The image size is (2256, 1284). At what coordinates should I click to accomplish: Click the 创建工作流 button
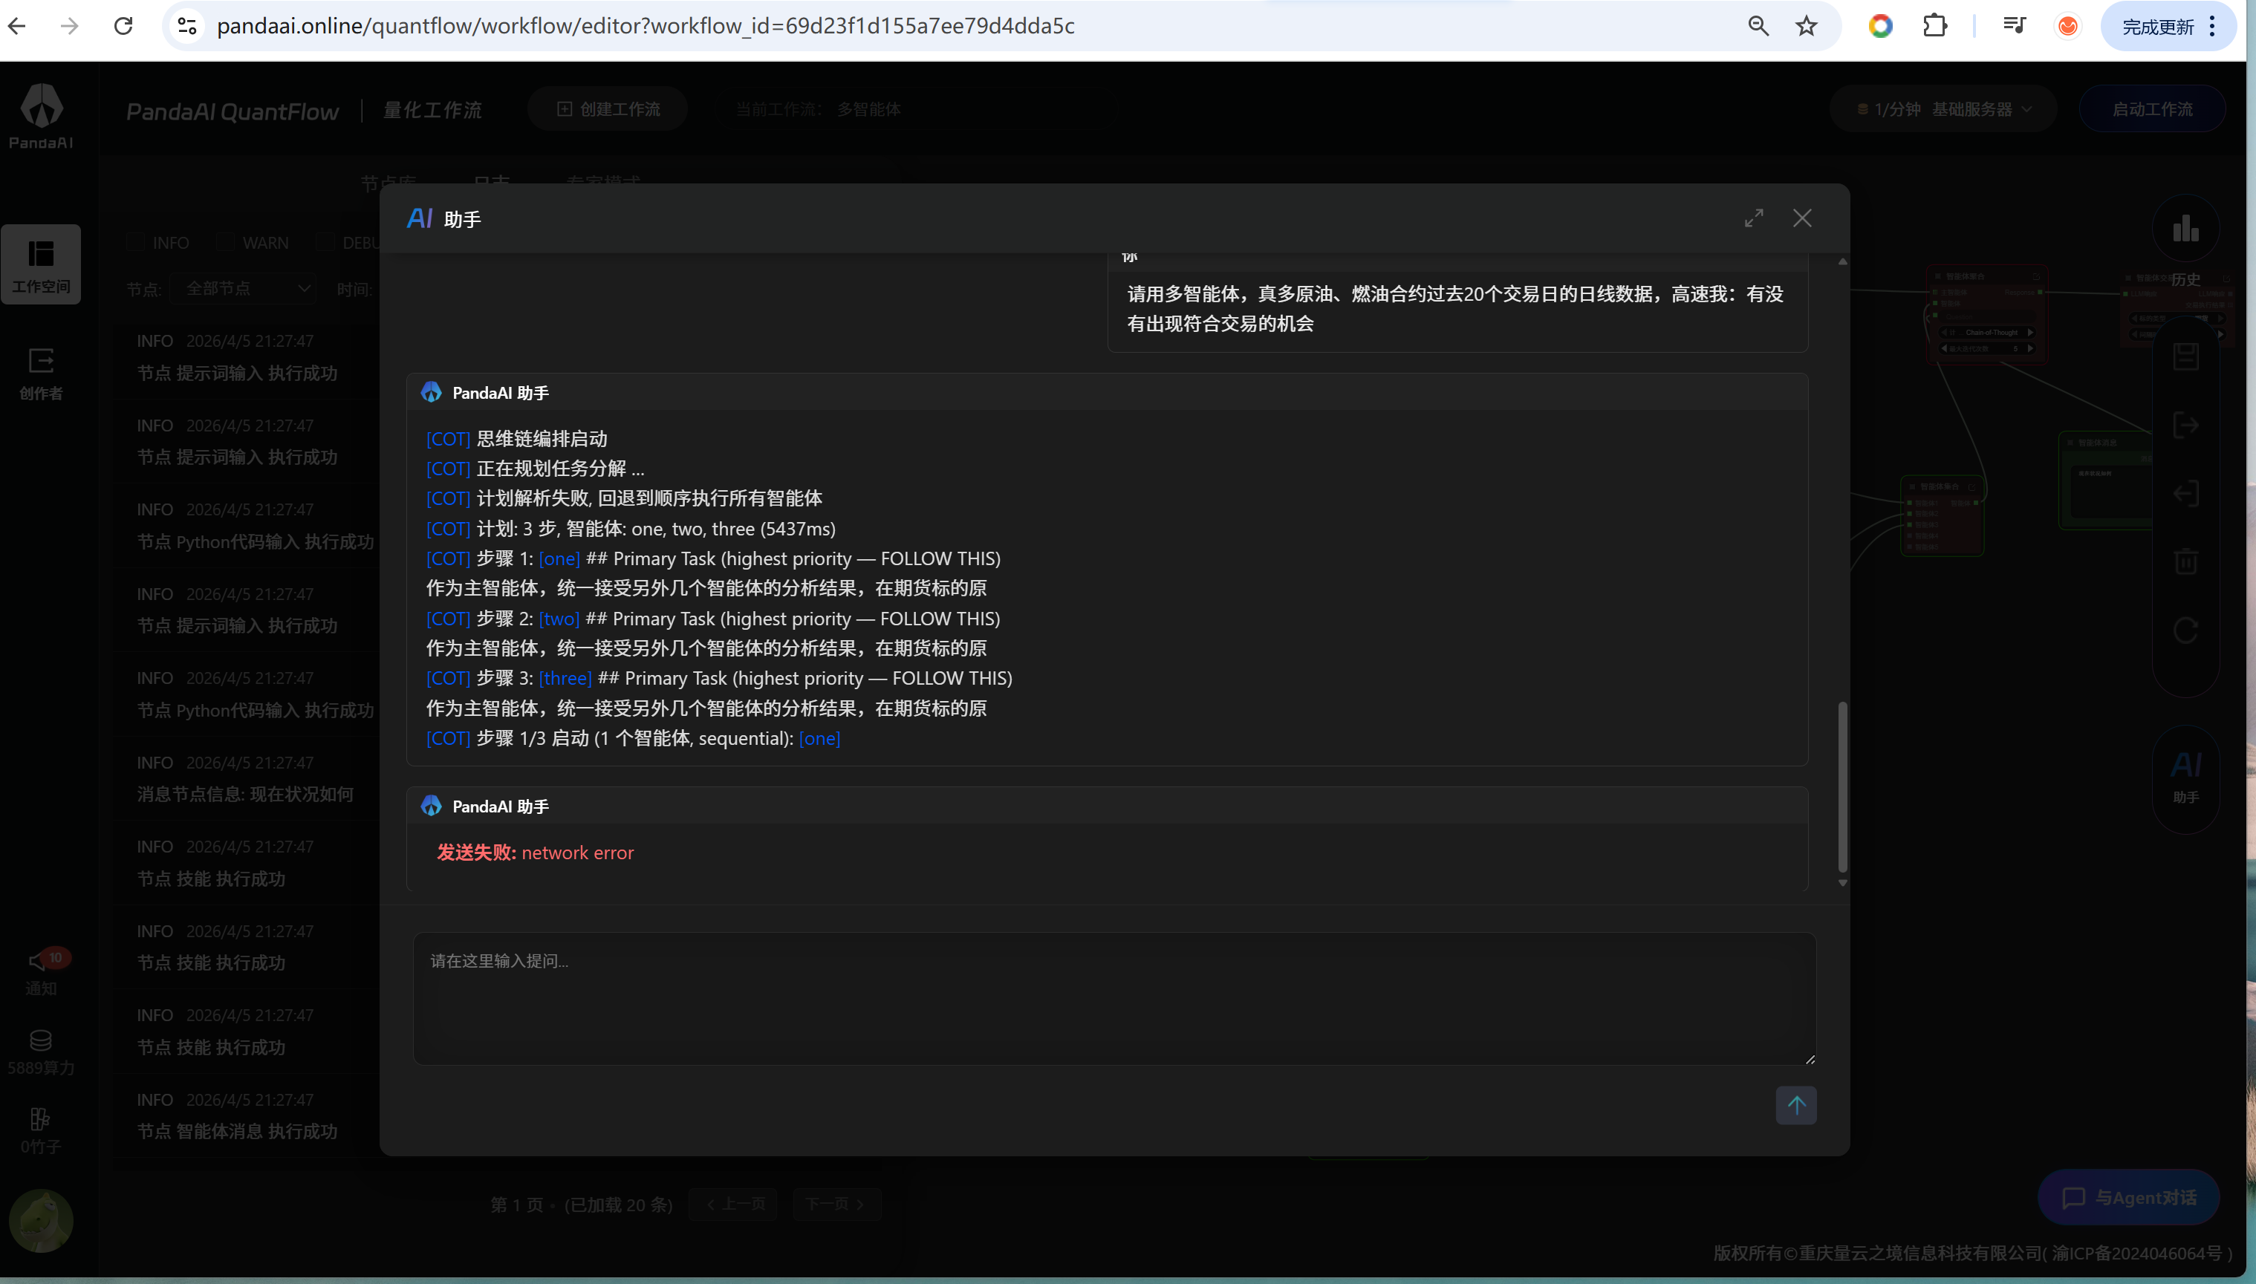608,109
